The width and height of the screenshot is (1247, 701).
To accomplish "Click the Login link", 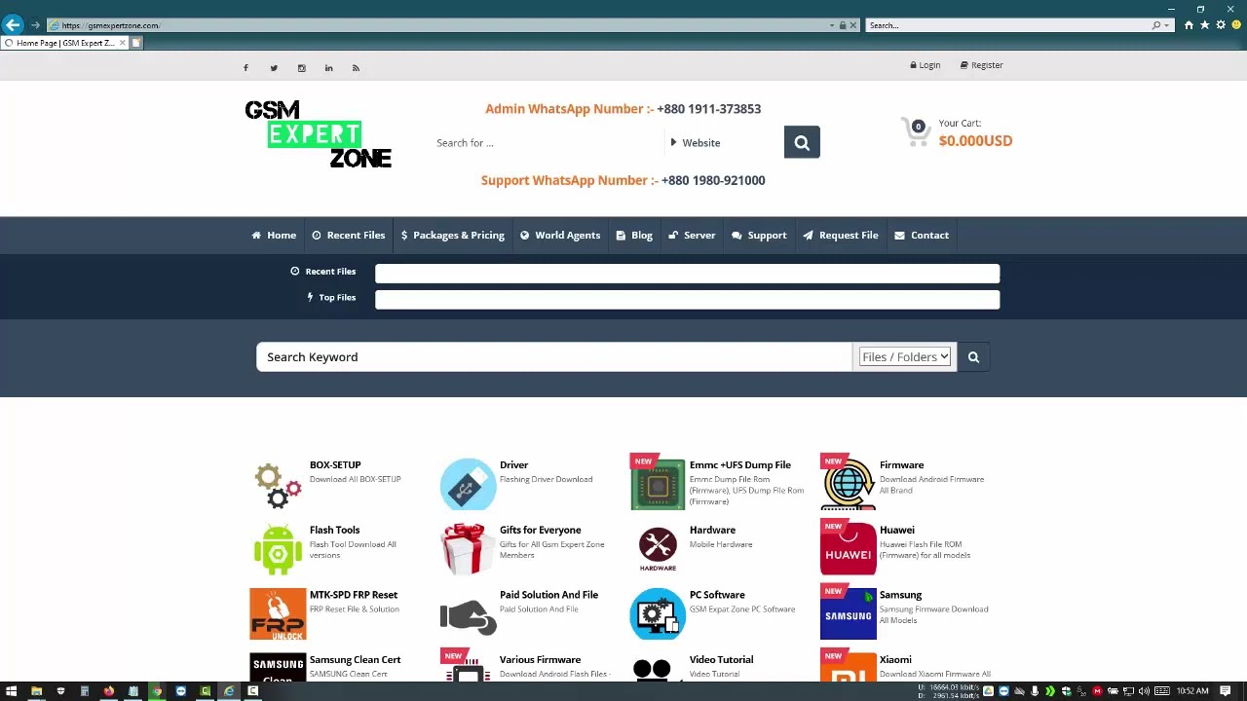I will tap(926, 65).
